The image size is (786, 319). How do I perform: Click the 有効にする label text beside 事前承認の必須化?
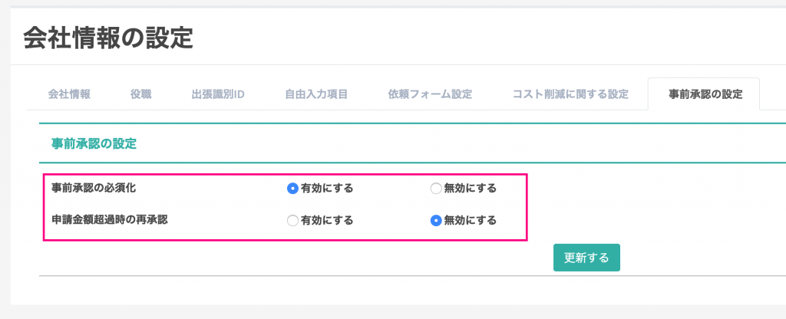327,188
